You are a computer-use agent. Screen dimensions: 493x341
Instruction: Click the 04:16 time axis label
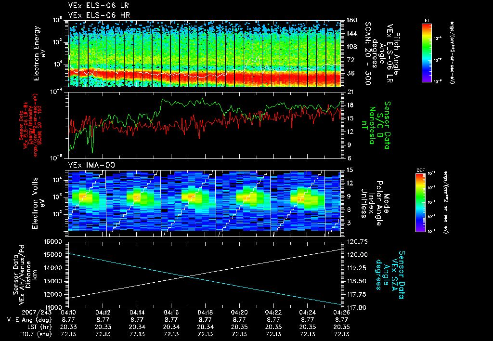click(171, 313)
